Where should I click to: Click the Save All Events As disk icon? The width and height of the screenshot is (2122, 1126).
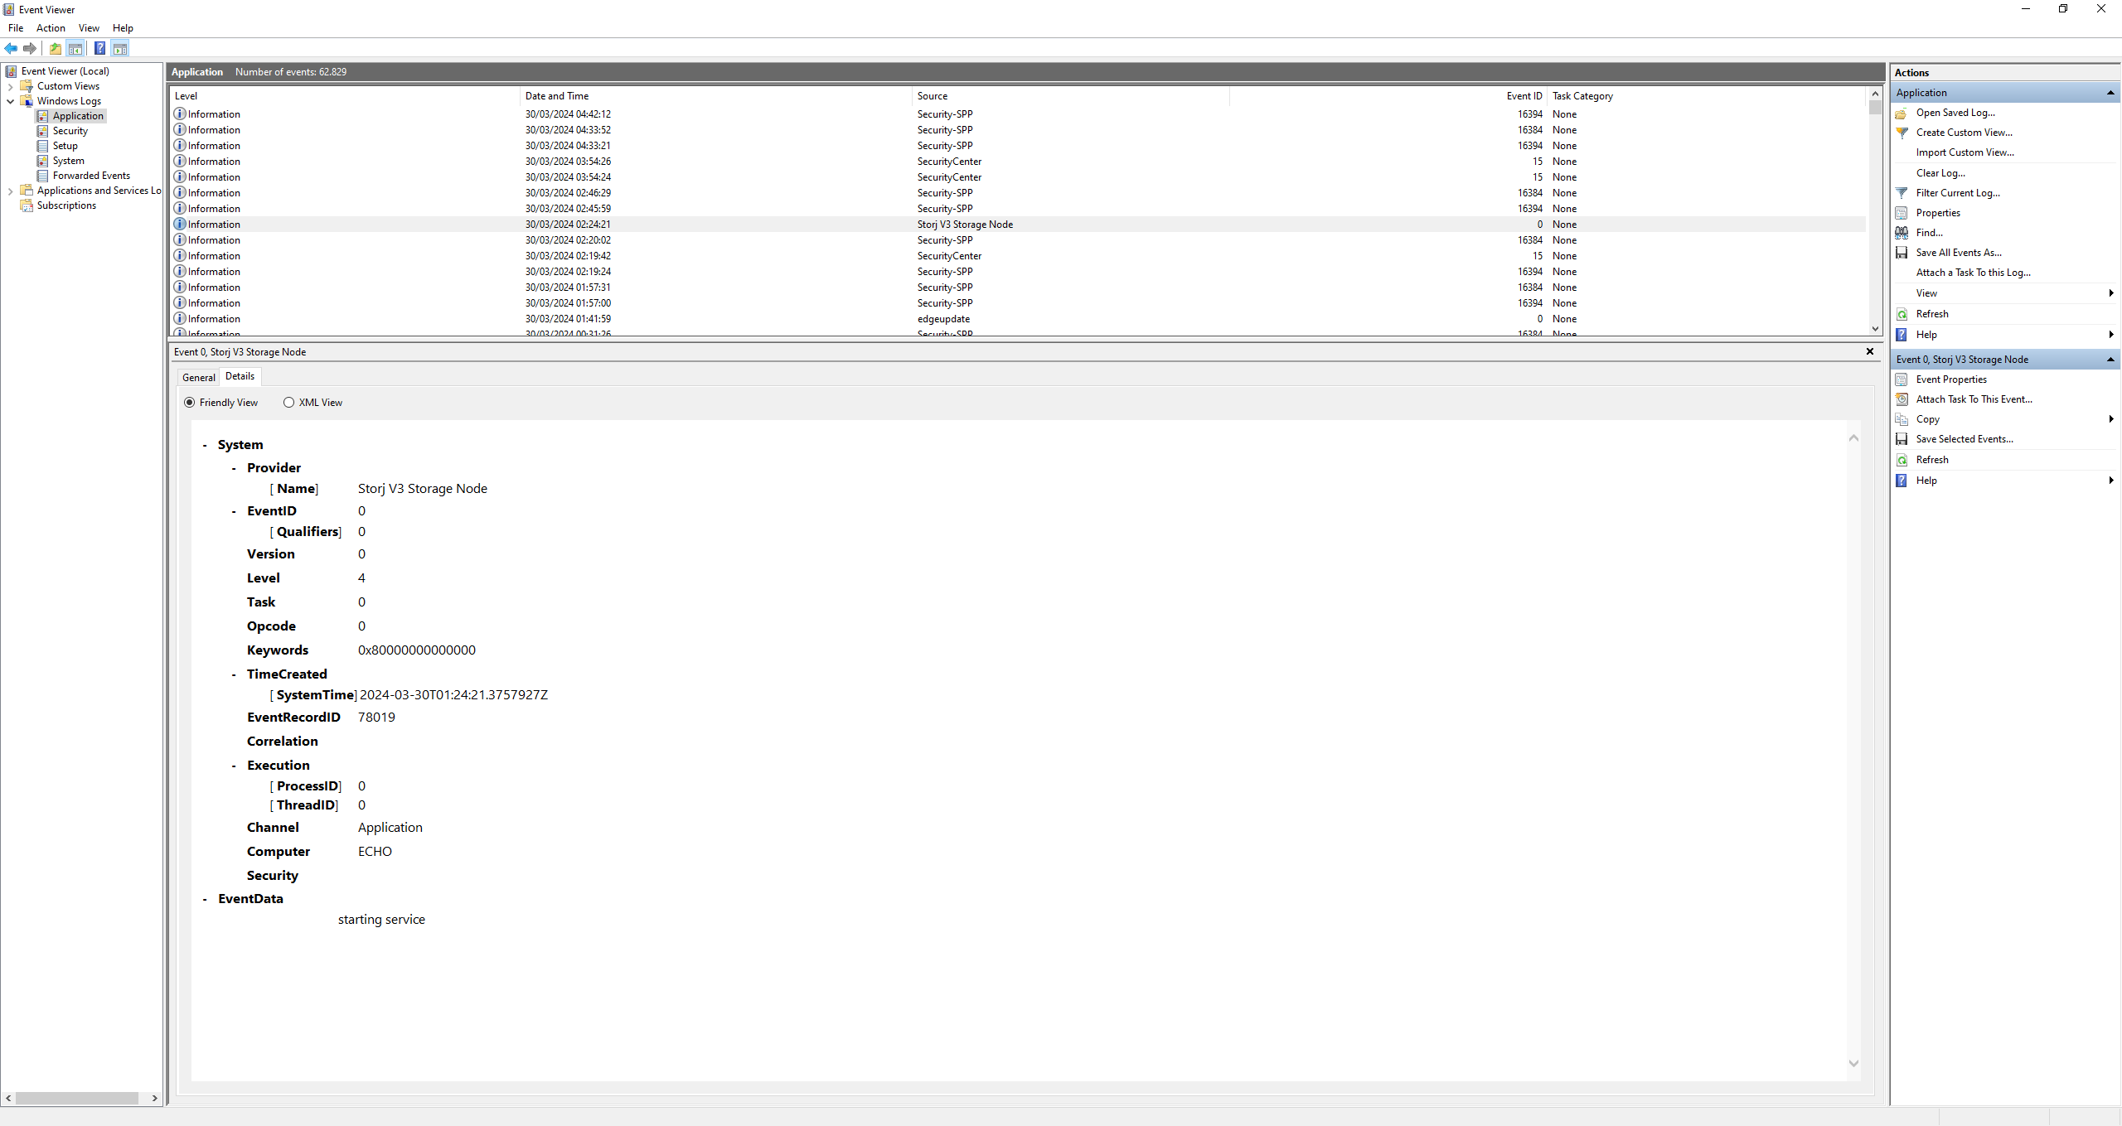point(1902,253)
